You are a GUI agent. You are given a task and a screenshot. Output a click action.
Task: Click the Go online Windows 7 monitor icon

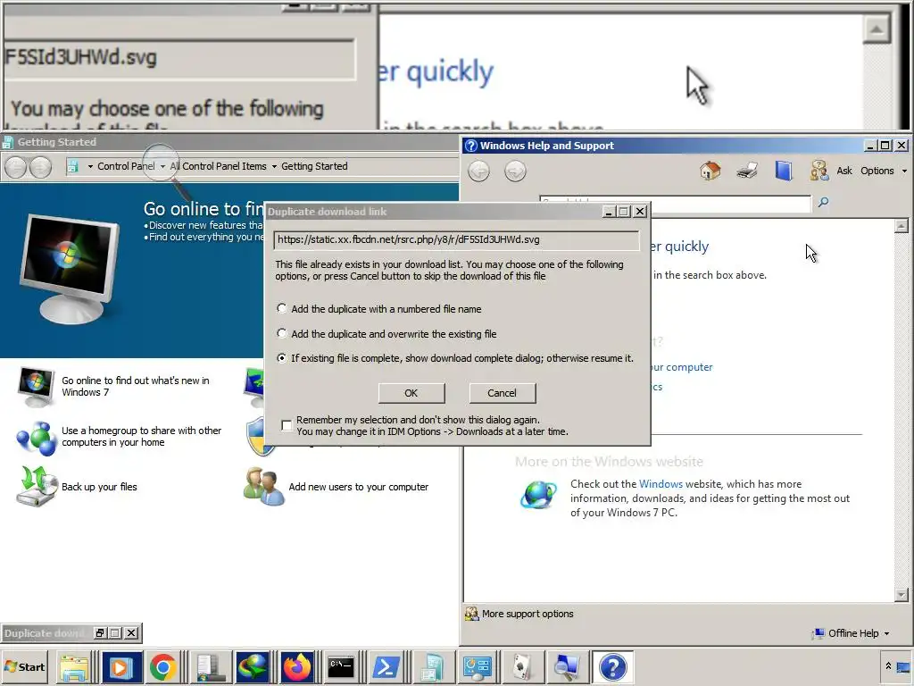(x=36, y=386)
